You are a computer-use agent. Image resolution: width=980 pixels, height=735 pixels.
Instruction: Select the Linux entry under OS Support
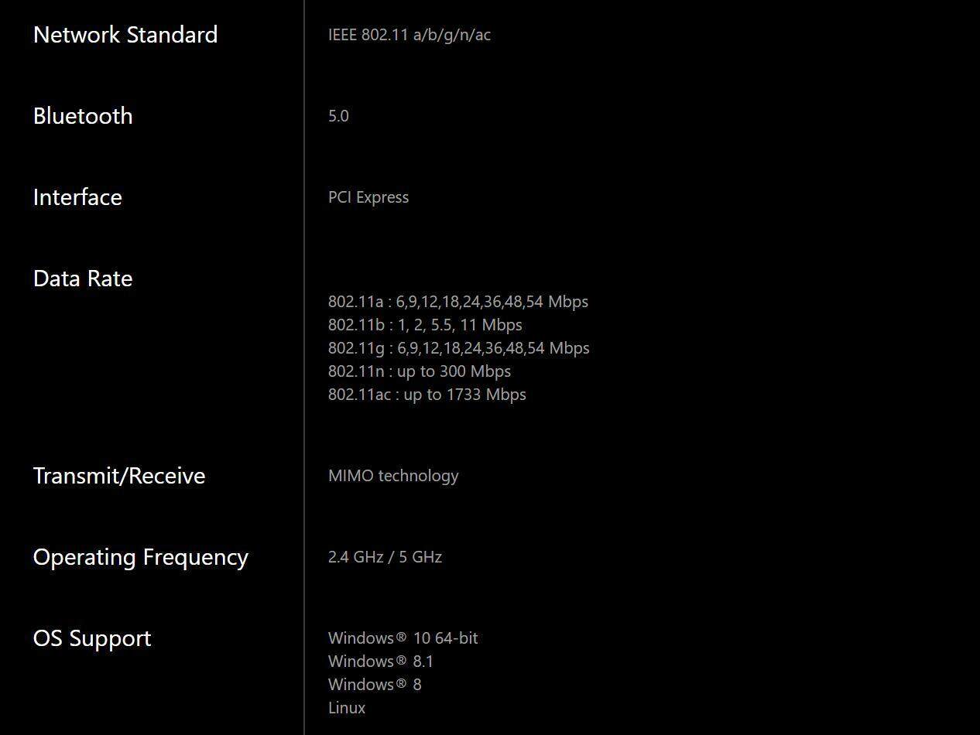pos(347,708)
